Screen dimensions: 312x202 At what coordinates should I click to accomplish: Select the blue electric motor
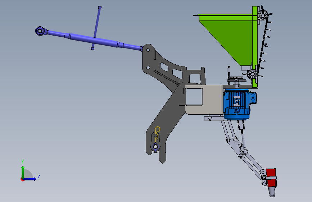(237, 104)
